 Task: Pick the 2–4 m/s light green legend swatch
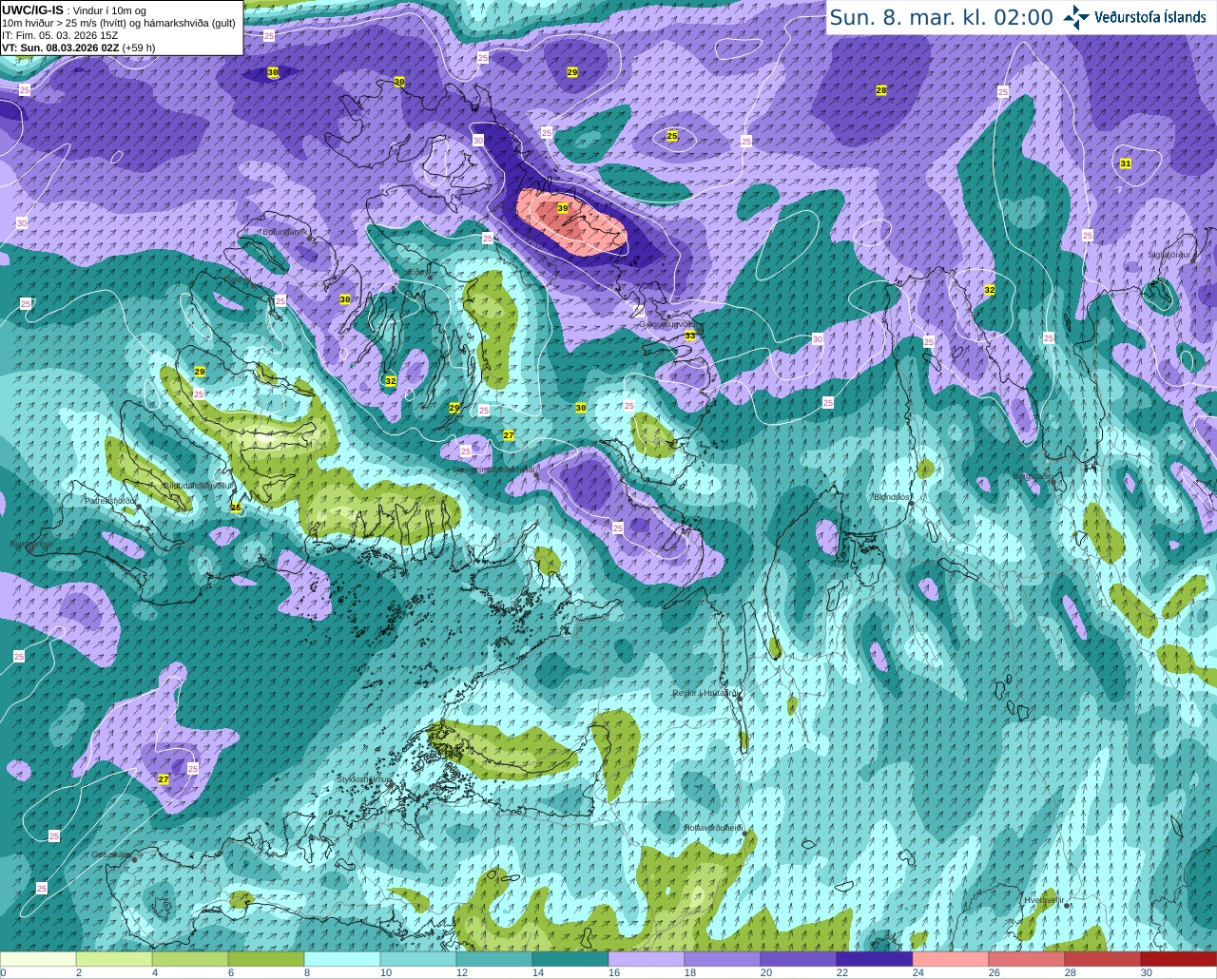pos(114,959)
